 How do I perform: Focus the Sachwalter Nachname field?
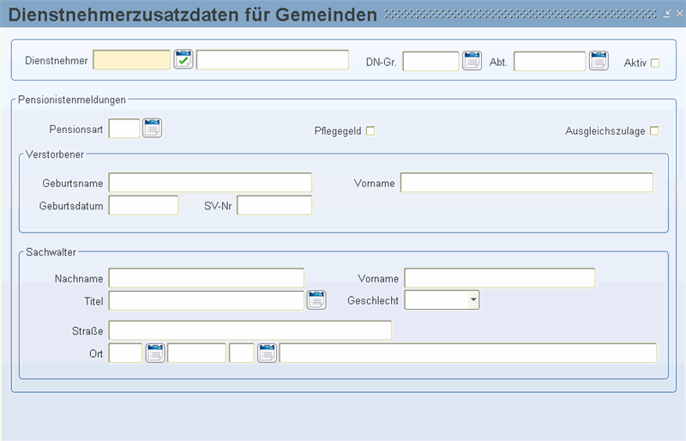(x=207, y=278)
